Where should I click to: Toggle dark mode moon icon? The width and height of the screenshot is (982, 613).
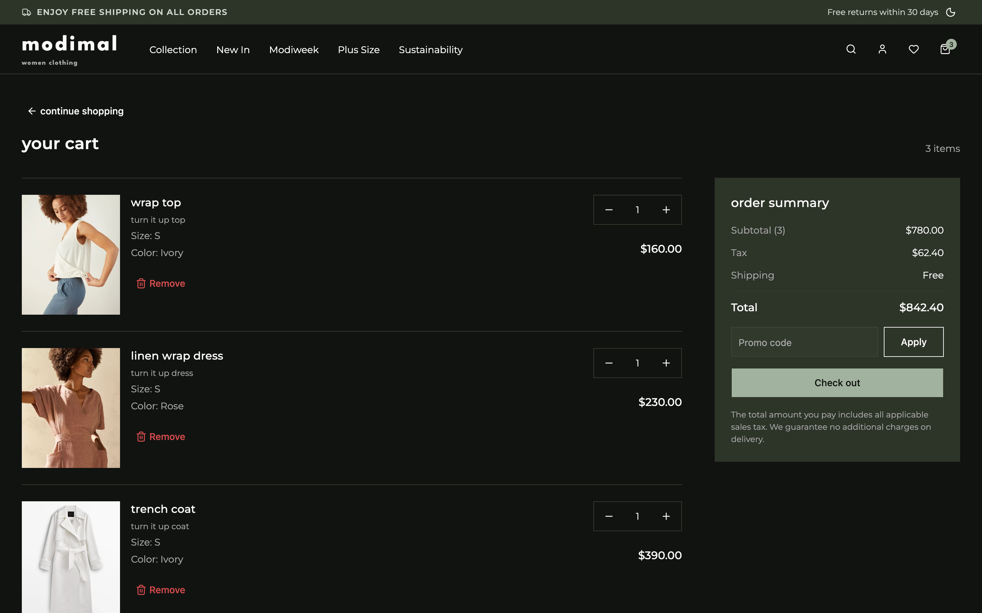coord(950,12)
